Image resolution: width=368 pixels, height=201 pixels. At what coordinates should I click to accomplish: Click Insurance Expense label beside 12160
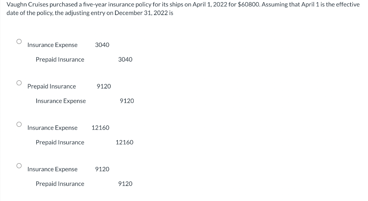52,128
